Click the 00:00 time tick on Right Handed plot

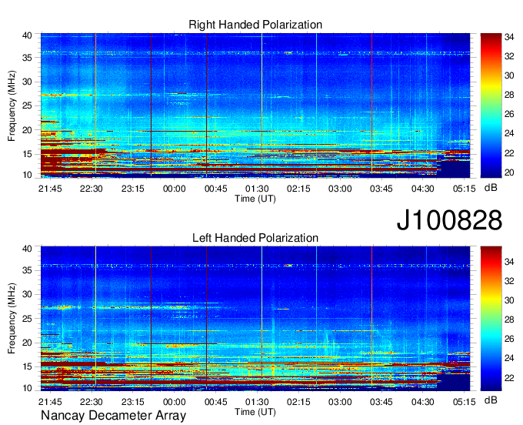[174, 189]
